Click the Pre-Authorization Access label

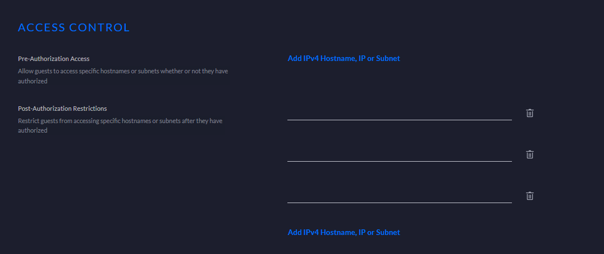(x=54, y=59)
